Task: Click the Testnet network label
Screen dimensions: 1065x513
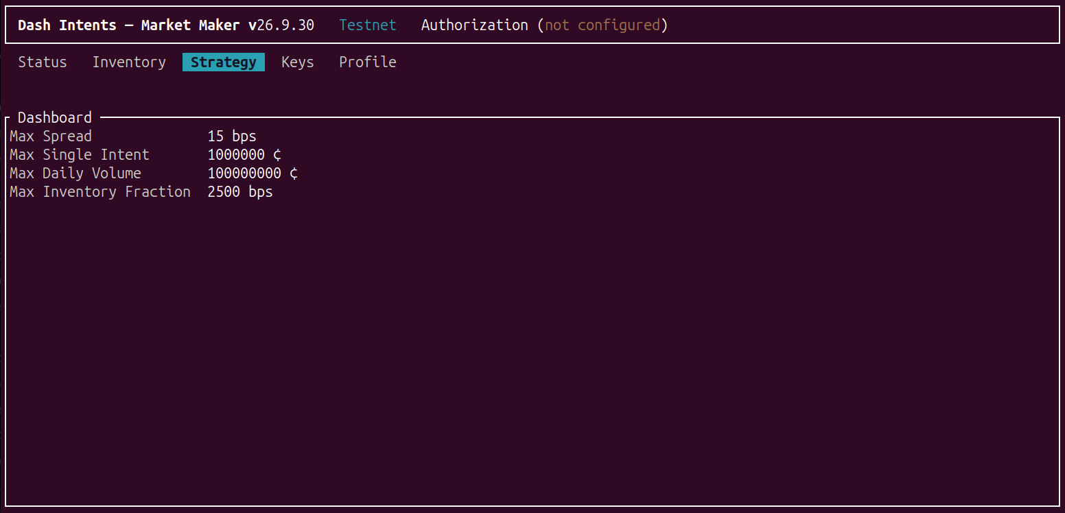Action: (368, 25)
